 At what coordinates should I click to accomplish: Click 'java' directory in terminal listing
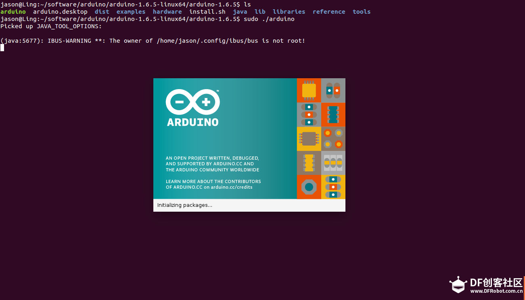(x=240, y=12)
